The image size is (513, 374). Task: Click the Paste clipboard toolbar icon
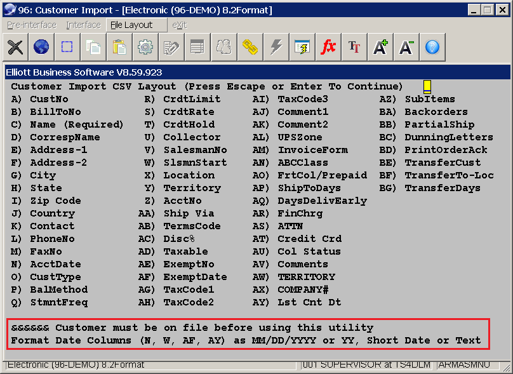(119, 47)
